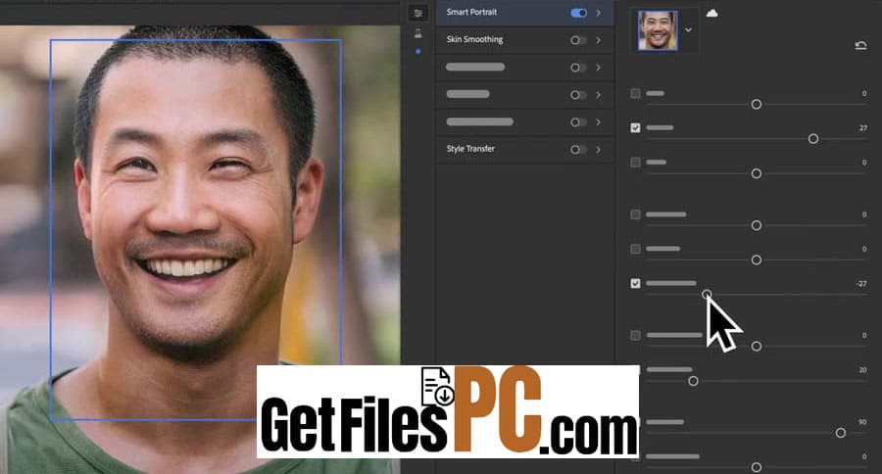Enable the Skin Smoothing toggle
882x474 pixels.
(x=578, y=40)
